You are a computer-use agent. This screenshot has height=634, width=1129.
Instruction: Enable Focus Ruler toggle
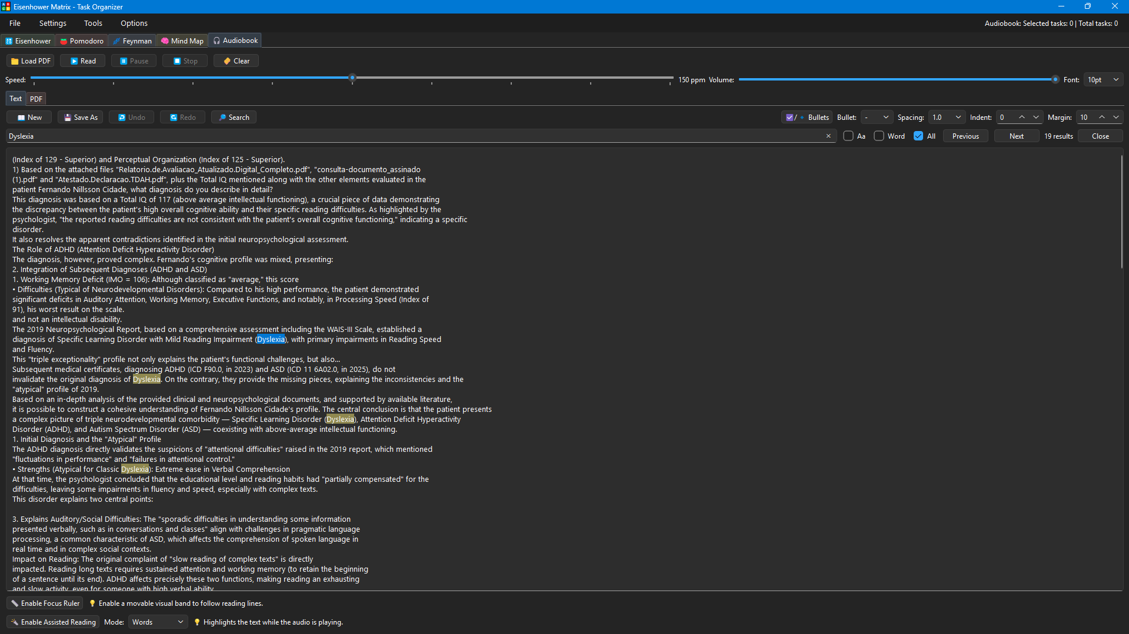tap(45, 603)
